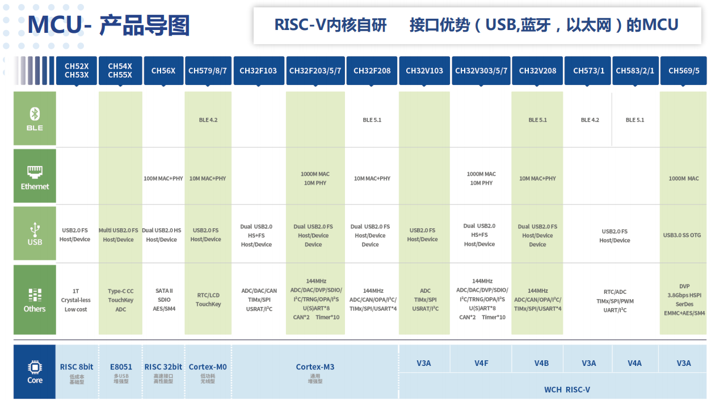Click BLE 4.2 under CH573/1
The width and height of the screenshot is (724, 405).
click(590, 120)
